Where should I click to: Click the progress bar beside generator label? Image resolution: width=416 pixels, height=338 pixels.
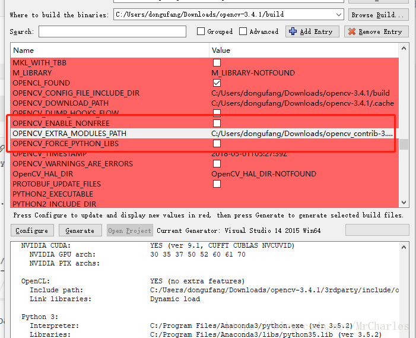(377, 230)
